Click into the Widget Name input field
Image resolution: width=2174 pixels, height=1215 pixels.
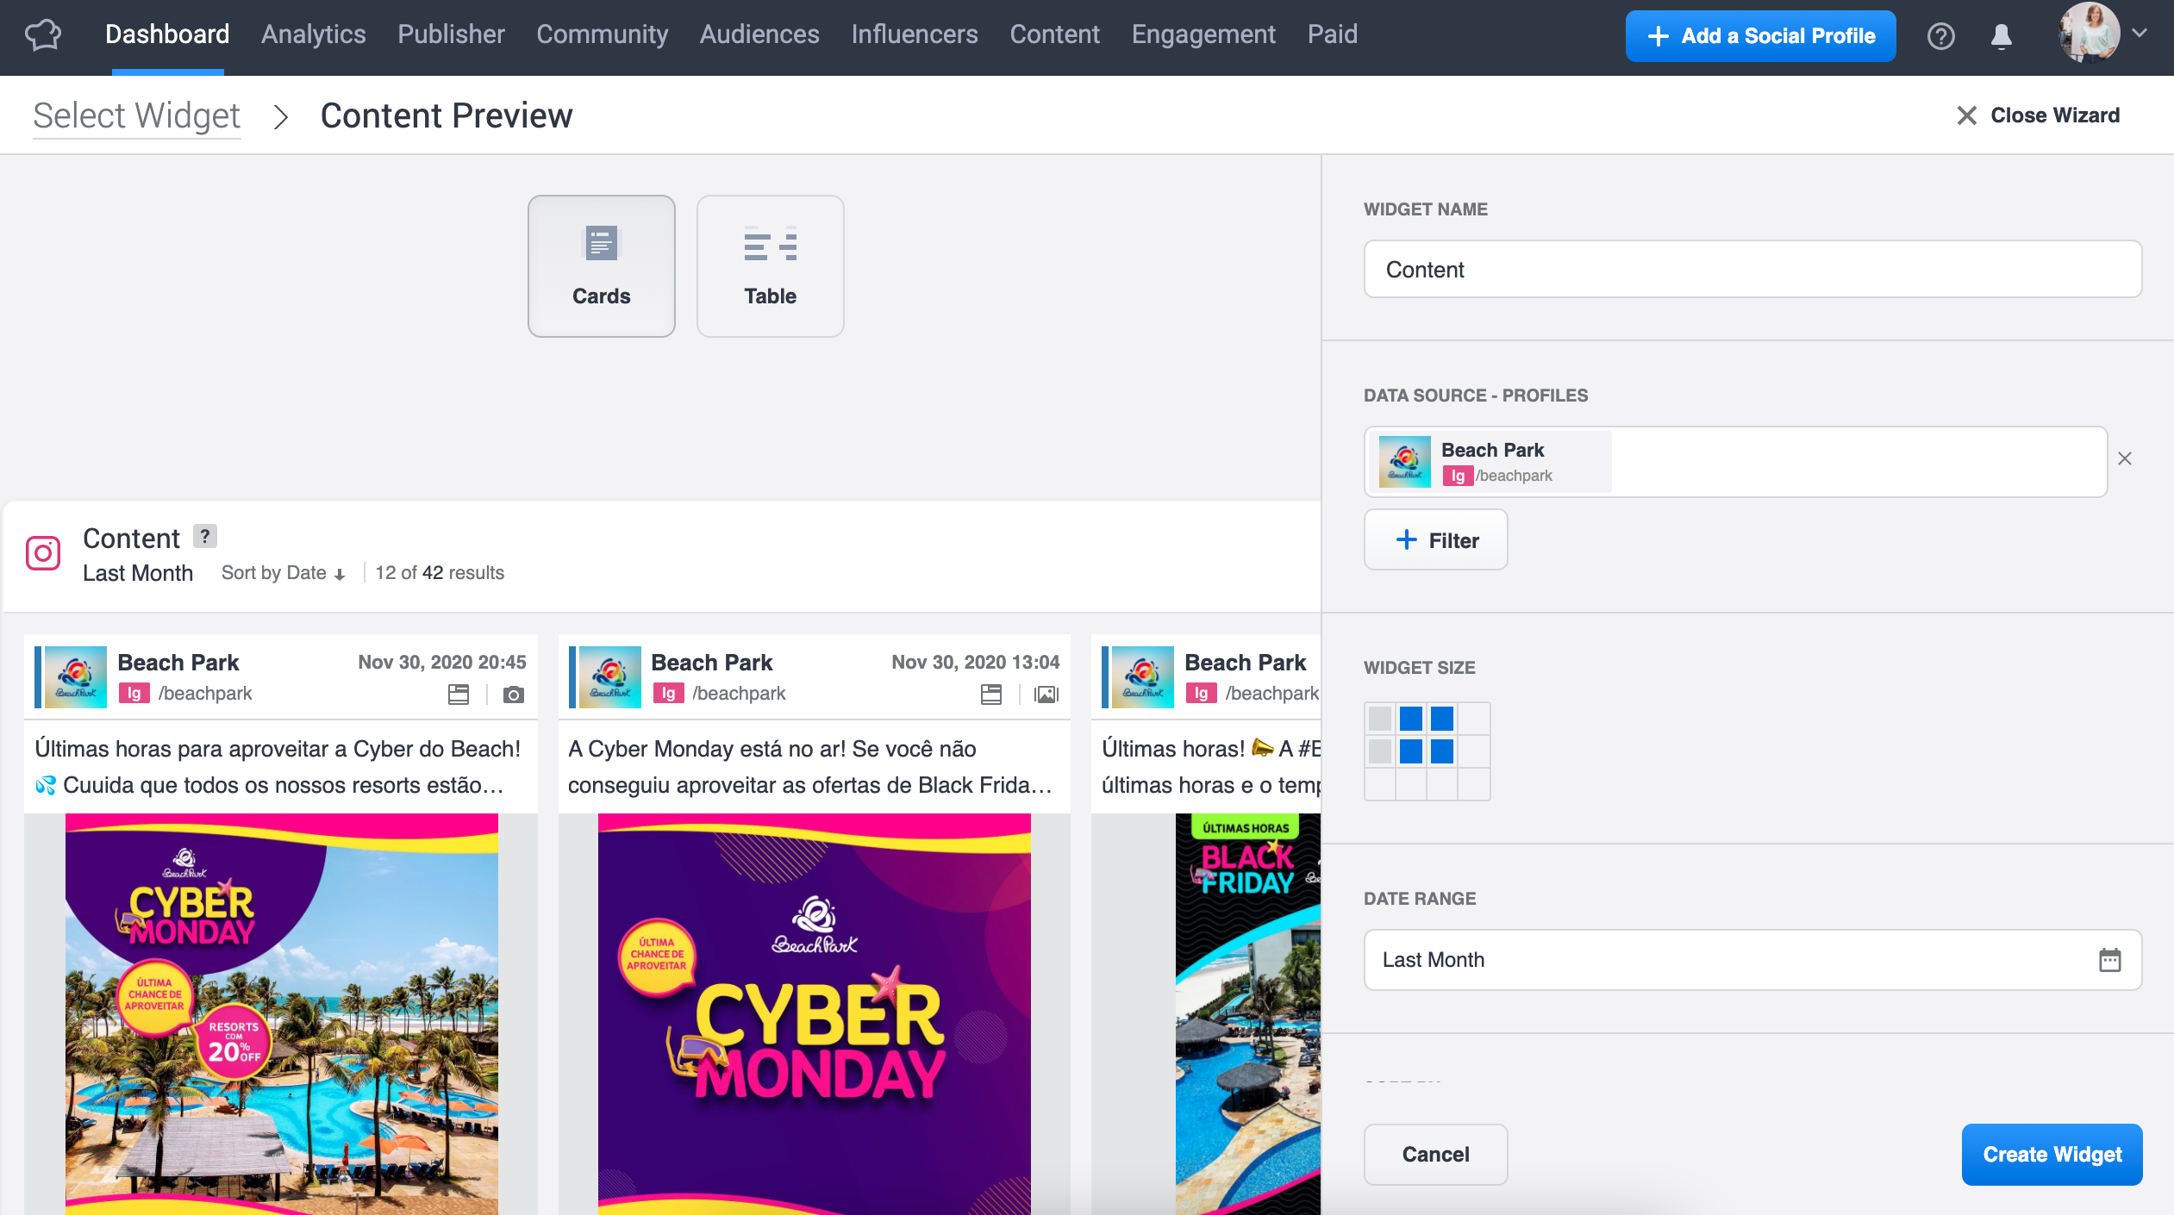click(x=1752, y=270)
